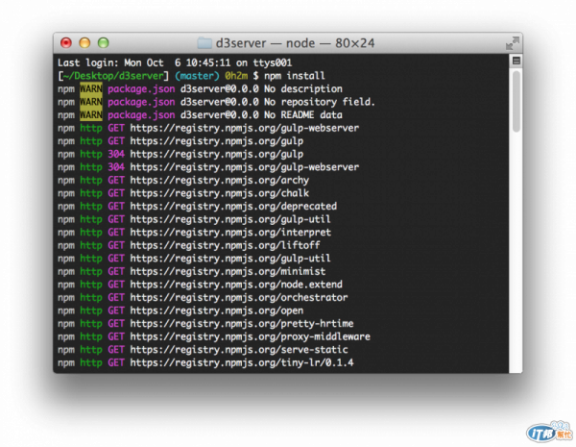Screen dimensions: 576x447
Task: Click the registry.npmjs.org/interpret URL
Action: 230,233
